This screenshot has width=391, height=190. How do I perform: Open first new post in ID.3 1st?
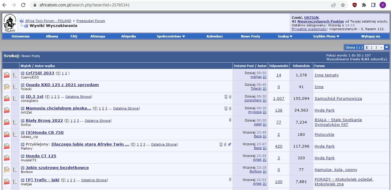click(23, 96)
